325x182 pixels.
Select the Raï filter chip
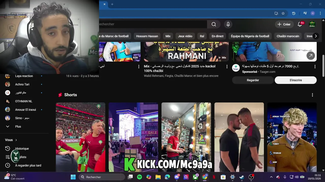tap(202, 36)
